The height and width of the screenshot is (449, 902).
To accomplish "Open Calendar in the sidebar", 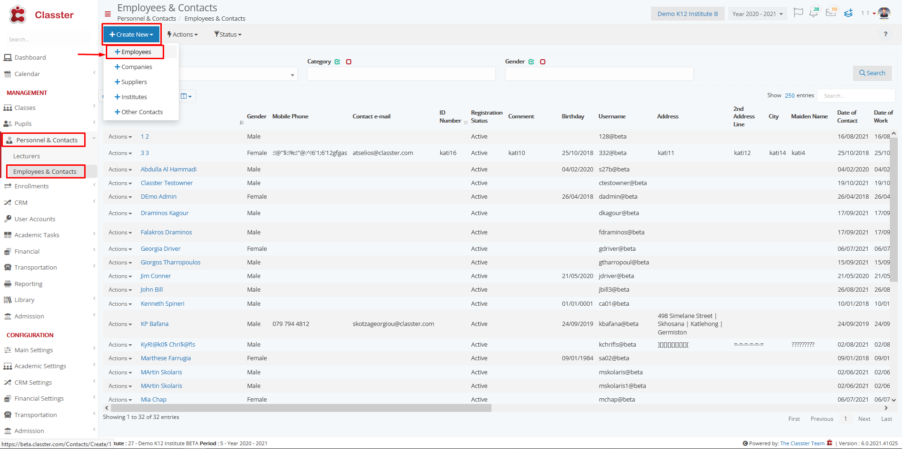I will coord(27,74).
